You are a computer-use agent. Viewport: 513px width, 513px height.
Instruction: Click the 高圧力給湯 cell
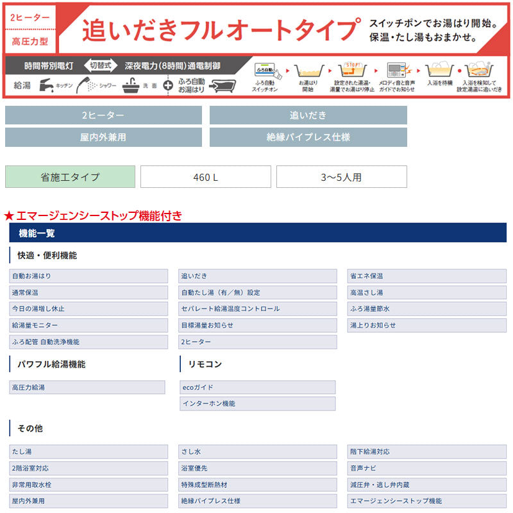point(87,387)
